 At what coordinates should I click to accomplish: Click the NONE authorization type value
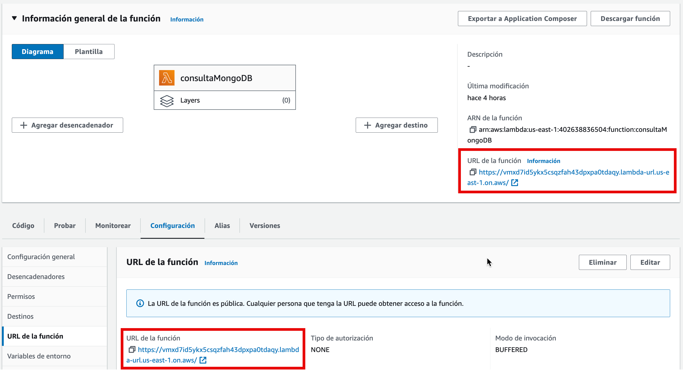pos(320,350)
